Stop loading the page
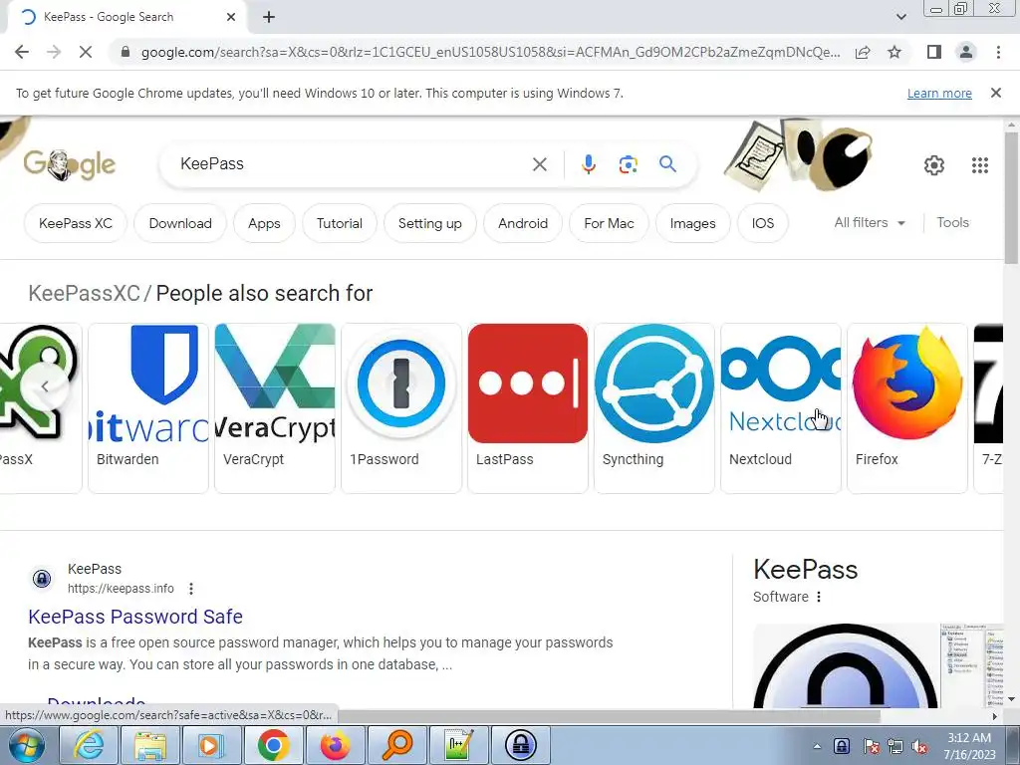The height and width of the screenshot is (765, 1020). (x=86, y=52)
